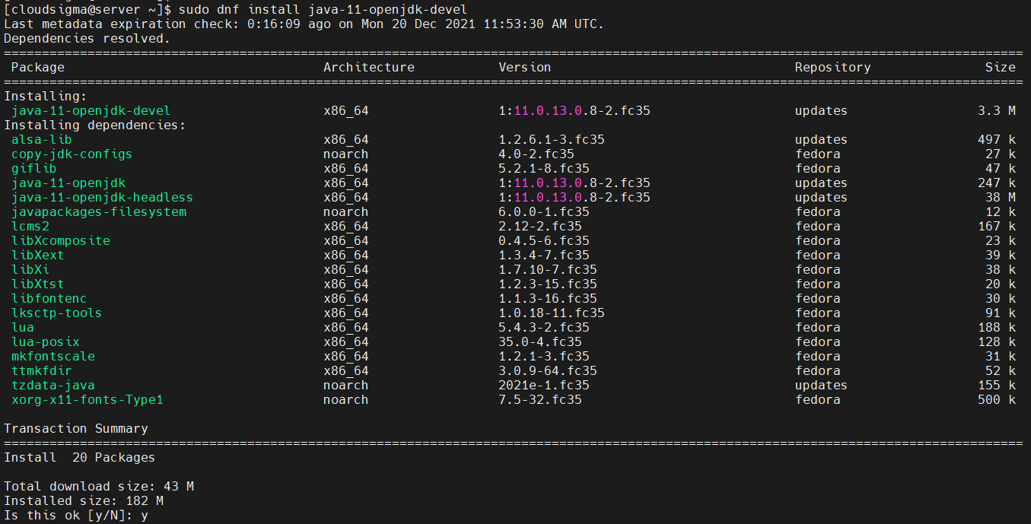Click the java-11-openjdk-headless package name
This screenshot has width=1031, height=524.
click(102, 198)
